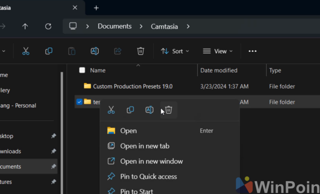
Task: Select Documents in the navigation pane
Action: tap(29, 167)
